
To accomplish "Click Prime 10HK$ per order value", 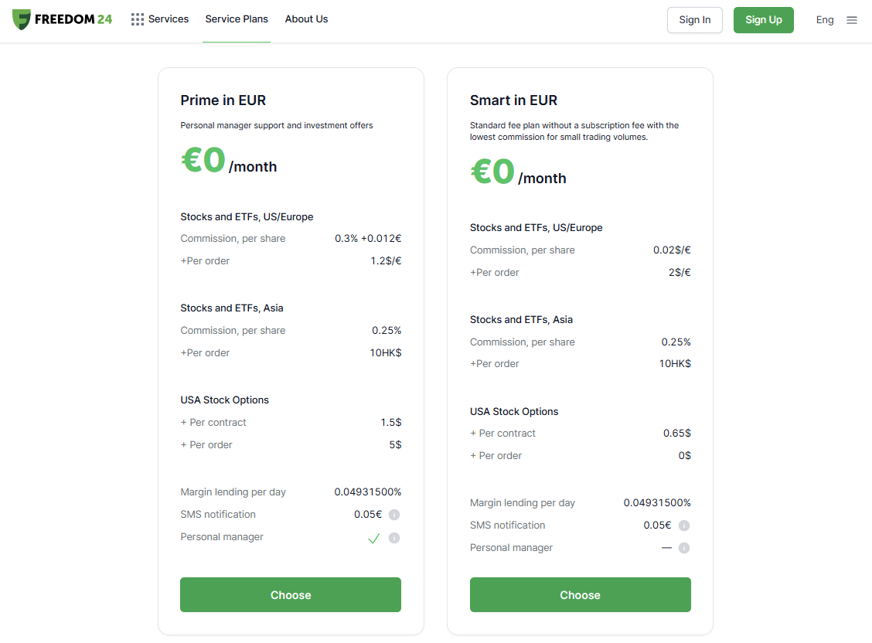I will pos(386,353).
